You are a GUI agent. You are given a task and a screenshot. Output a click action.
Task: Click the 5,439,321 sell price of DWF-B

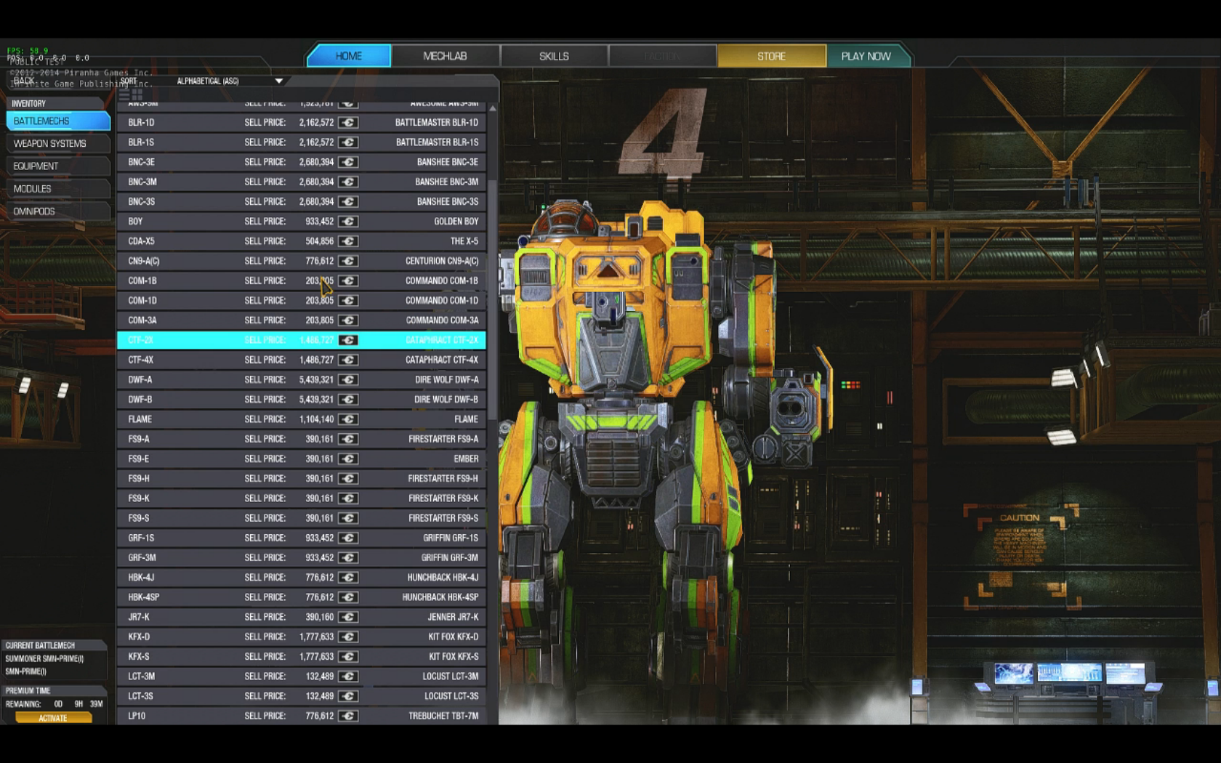[x=316, y=400]
